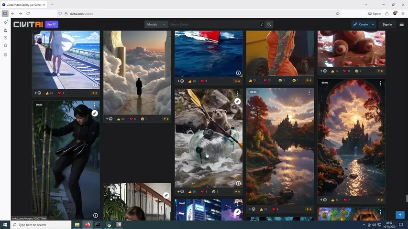The width and height of the screenshot is (408, 229).
Task: Click the Civitai search magnifier button
Action: (269, 24)
